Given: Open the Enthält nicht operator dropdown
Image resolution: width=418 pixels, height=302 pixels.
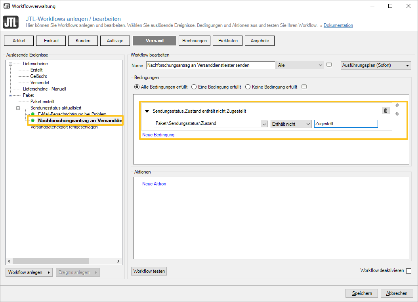Looking at the screenshot, I should pos(291,124).
